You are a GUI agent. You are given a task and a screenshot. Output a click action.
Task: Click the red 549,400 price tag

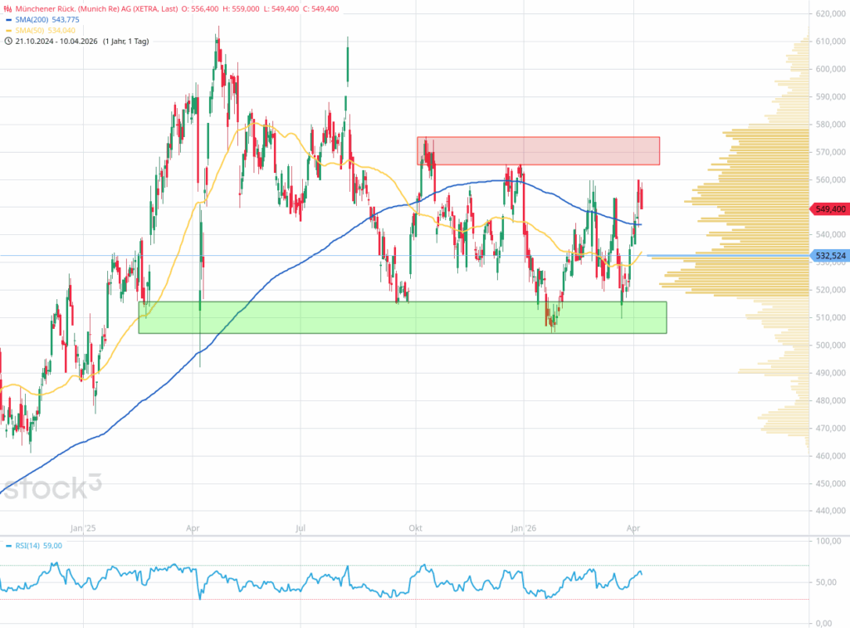(830, 209)
